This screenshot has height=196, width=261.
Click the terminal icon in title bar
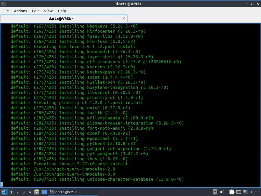(x=3, y=4)
